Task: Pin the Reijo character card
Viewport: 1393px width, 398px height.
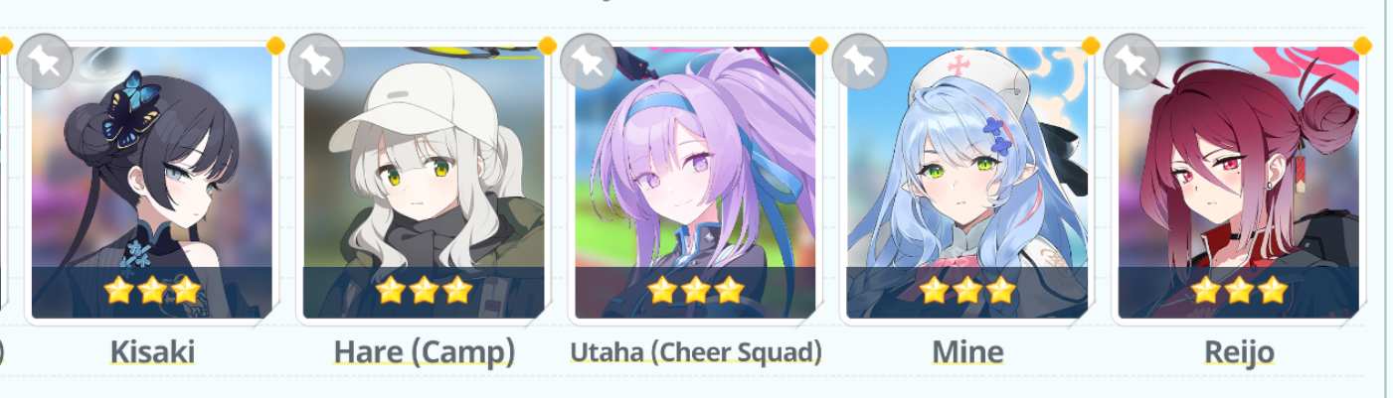Action: click(1132, 63)
